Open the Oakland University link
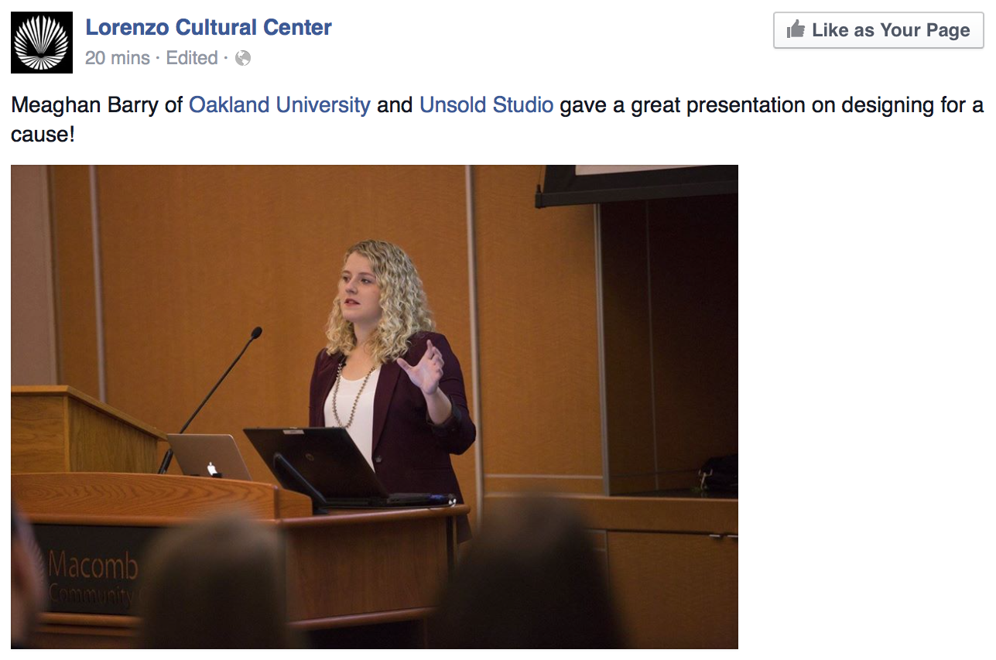Image resolution: width=996 pixels, height=660 pixels. pos(279,104)
